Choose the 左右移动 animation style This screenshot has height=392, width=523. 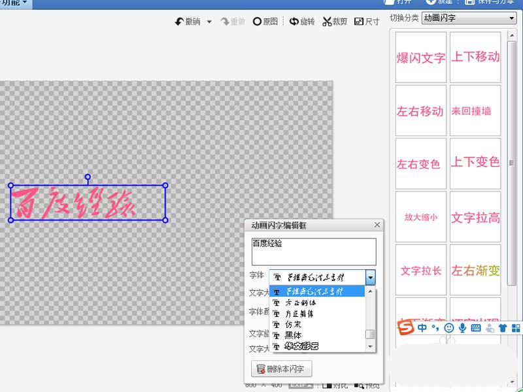click(x=420, y=110)
